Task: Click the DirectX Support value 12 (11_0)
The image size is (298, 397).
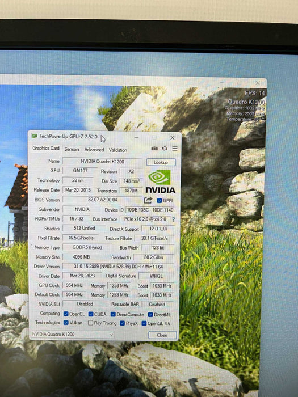Action: pyautogui.click(x=158, y=229)
